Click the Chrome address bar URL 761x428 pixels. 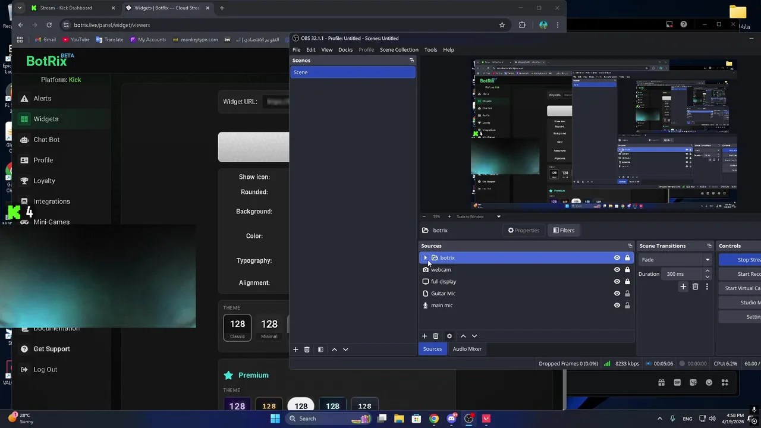pyautogui.click(x=112, y=25)
